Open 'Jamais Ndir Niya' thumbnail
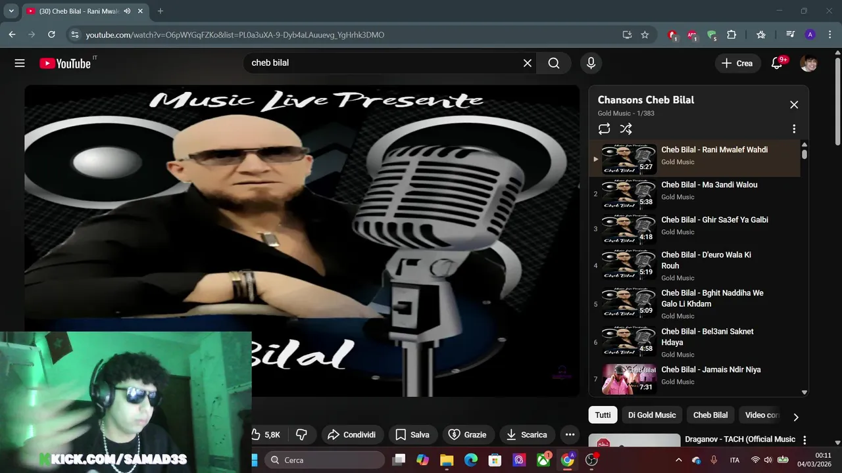Screen dimensions: 842x473 [629, 379]
